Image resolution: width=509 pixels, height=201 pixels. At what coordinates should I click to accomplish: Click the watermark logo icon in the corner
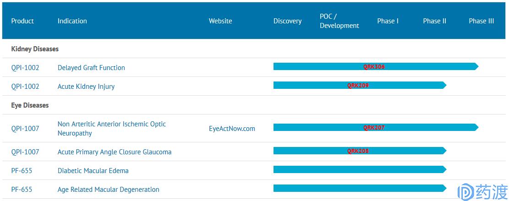465,192
